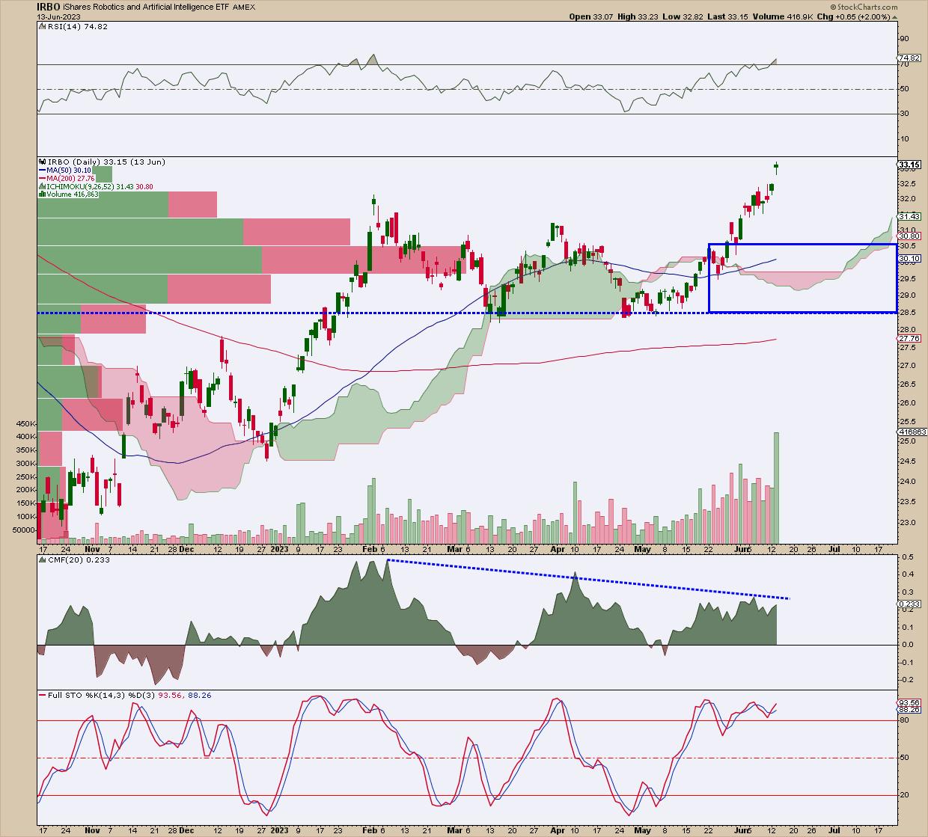The height and width of the screenshot is (837, 928).
Task: Click the 31.43 Ichimoku value tag on right
Action: point(909,216)
